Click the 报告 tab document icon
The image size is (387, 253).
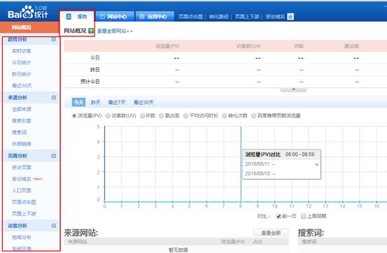coord(69,17)
